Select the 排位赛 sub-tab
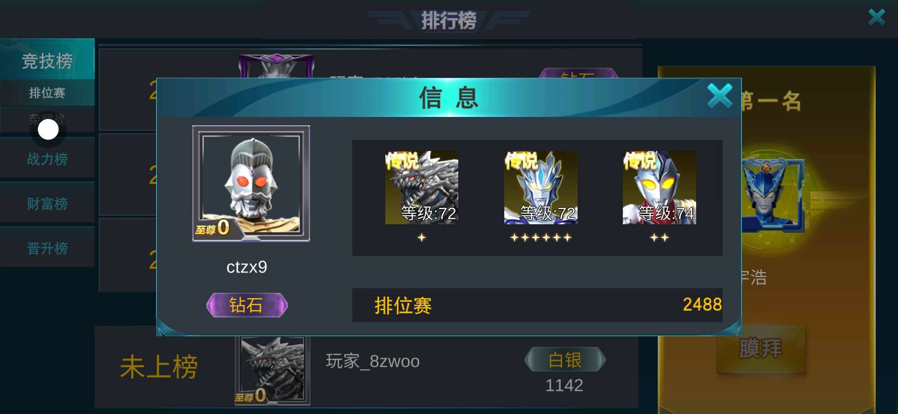Image resolution: width=898 pixels, height=414 pixels. (x=47, y=93)
